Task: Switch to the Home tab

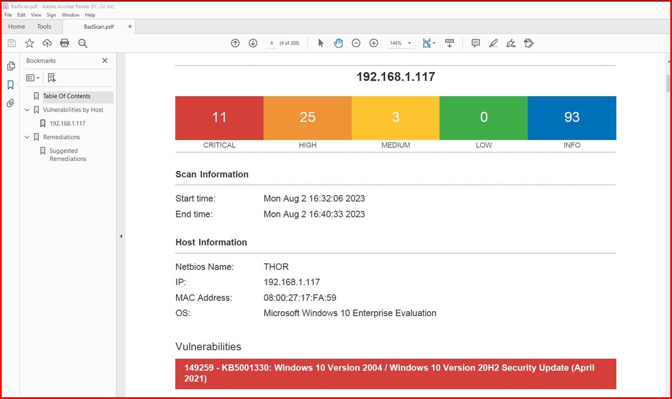Action: click(x=17, y=27)
